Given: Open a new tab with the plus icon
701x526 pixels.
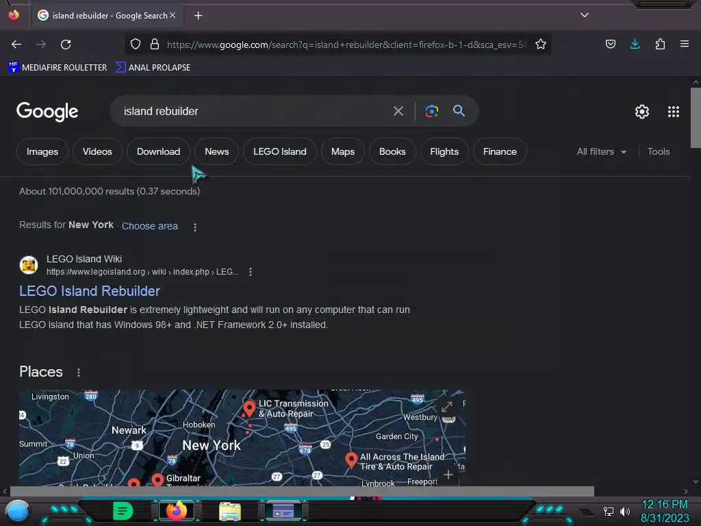Looking at the screenshot, I should coord(198,16).
